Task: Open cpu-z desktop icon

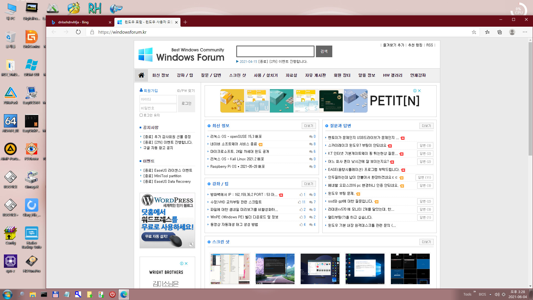Action: (11, 264)
